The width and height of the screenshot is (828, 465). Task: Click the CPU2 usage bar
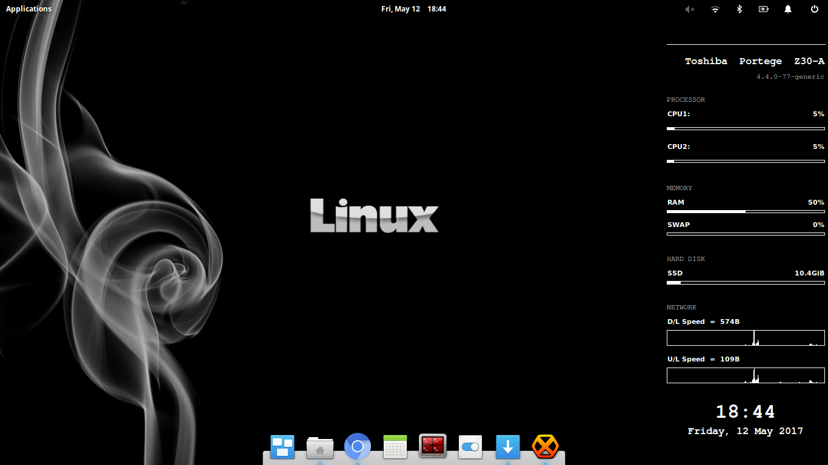click(x=746, y=161)
